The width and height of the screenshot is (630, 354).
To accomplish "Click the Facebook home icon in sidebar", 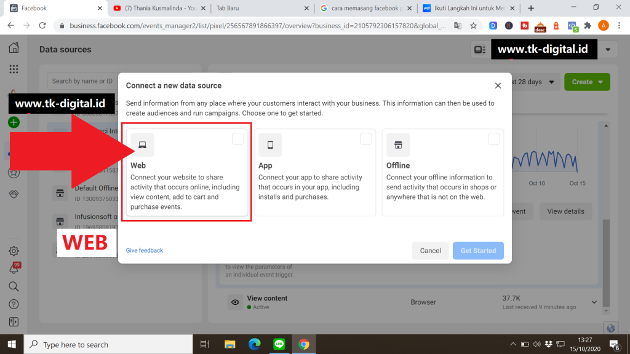I will click(14, 49).
